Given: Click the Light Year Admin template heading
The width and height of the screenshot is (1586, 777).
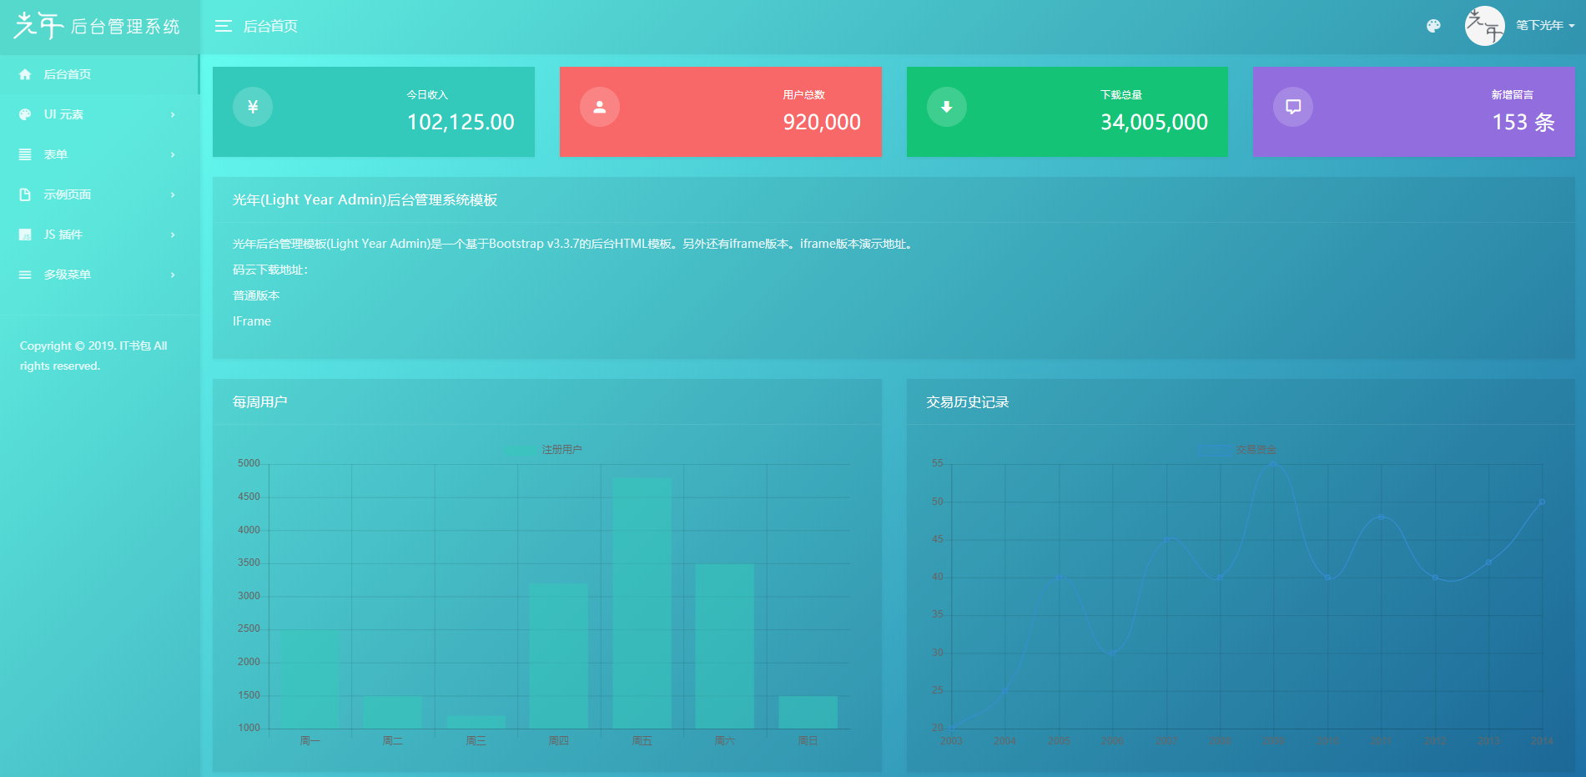Looking at the screenshot, I should (365, 200).
